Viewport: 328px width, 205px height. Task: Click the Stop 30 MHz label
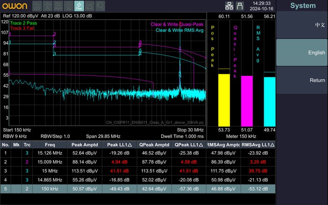click(x=190, y=130)
